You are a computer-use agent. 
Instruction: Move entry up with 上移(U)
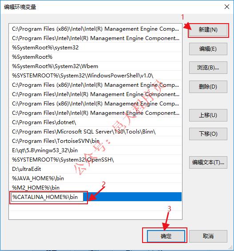tap(208, 115)
